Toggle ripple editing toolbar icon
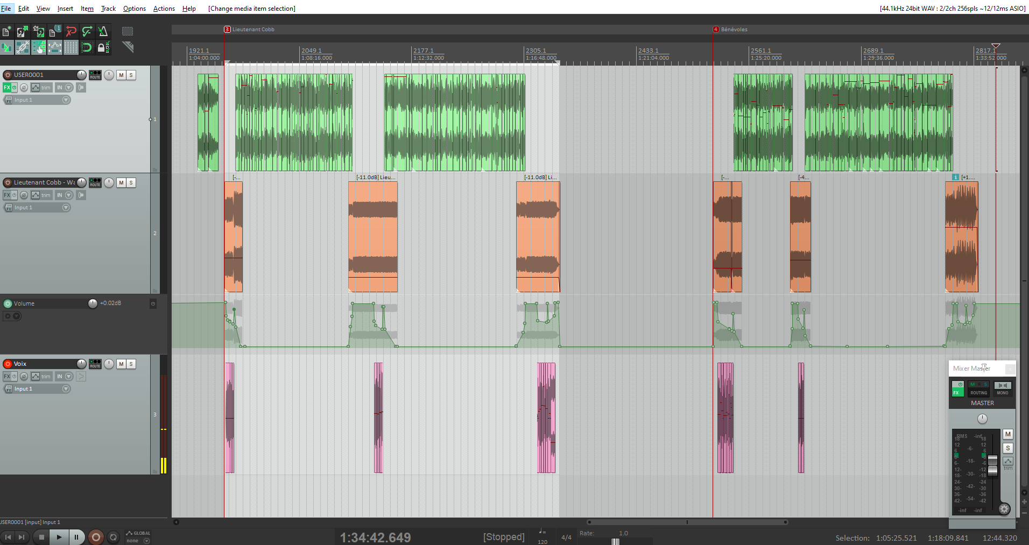The width and height of the screenshot is (1029, 545). [39, 47]
